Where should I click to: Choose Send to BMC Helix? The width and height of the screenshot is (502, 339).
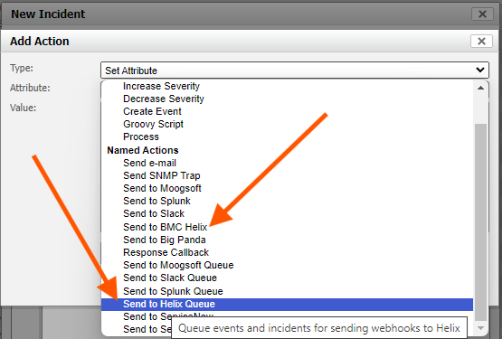click(166, 227)
